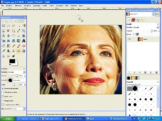This screenshot has width=162, height=121.
Task: Open the Colori menu
Action: [51, 6]
